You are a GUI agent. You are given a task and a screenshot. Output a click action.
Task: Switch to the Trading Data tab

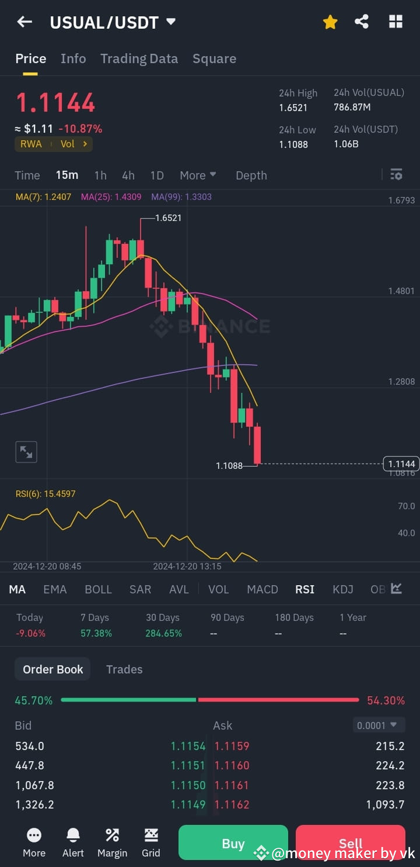click(x=139, y=58)
